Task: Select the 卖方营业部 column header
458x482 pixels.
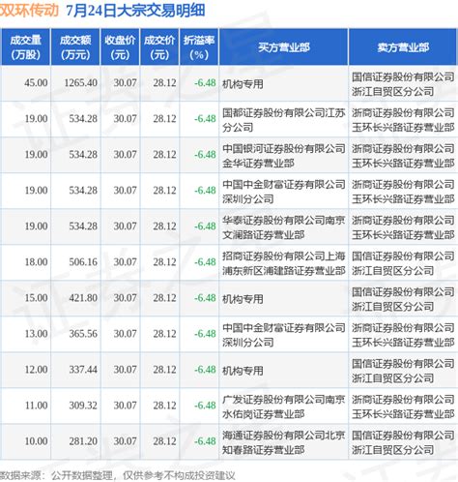Action: pos(403,47)
